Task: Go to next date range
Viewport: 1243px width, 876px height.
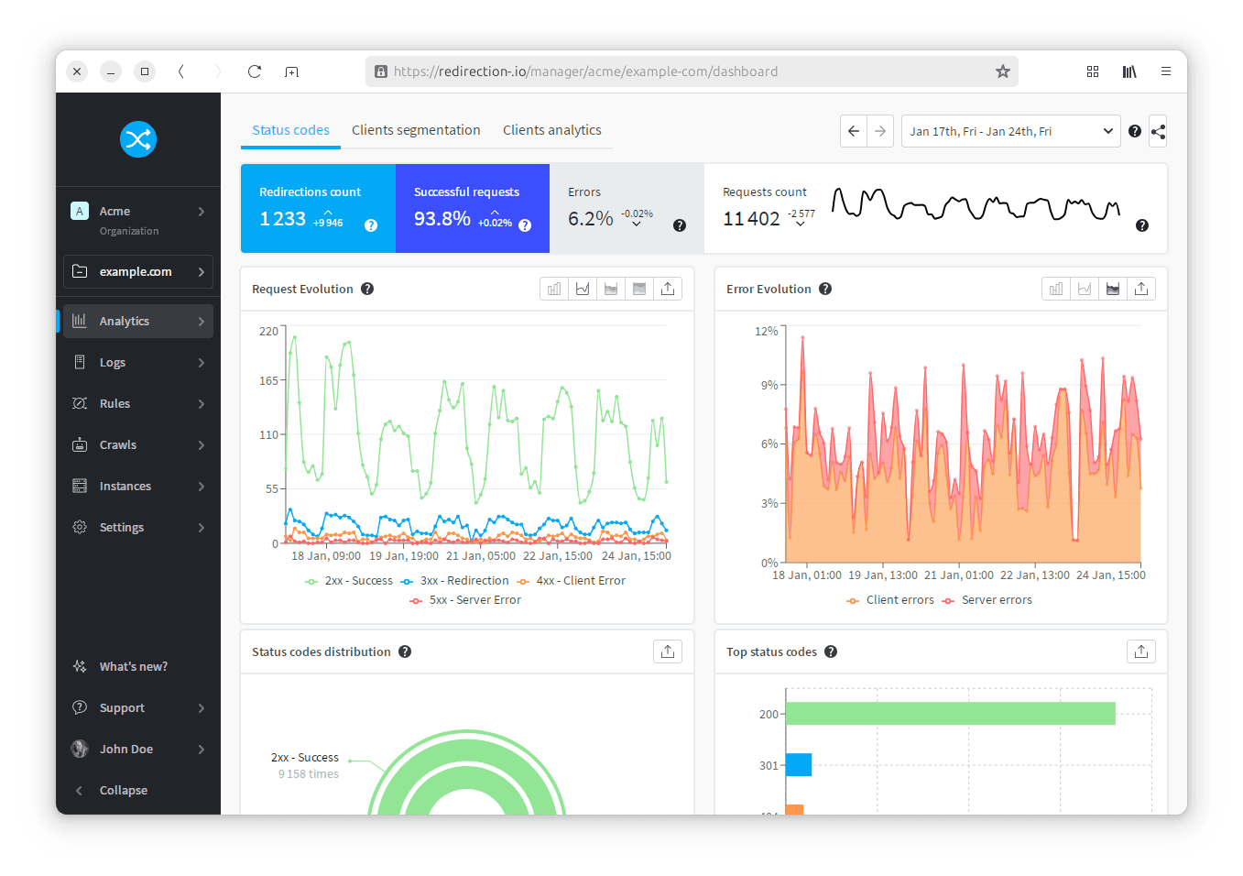Action: pos(880,131)
